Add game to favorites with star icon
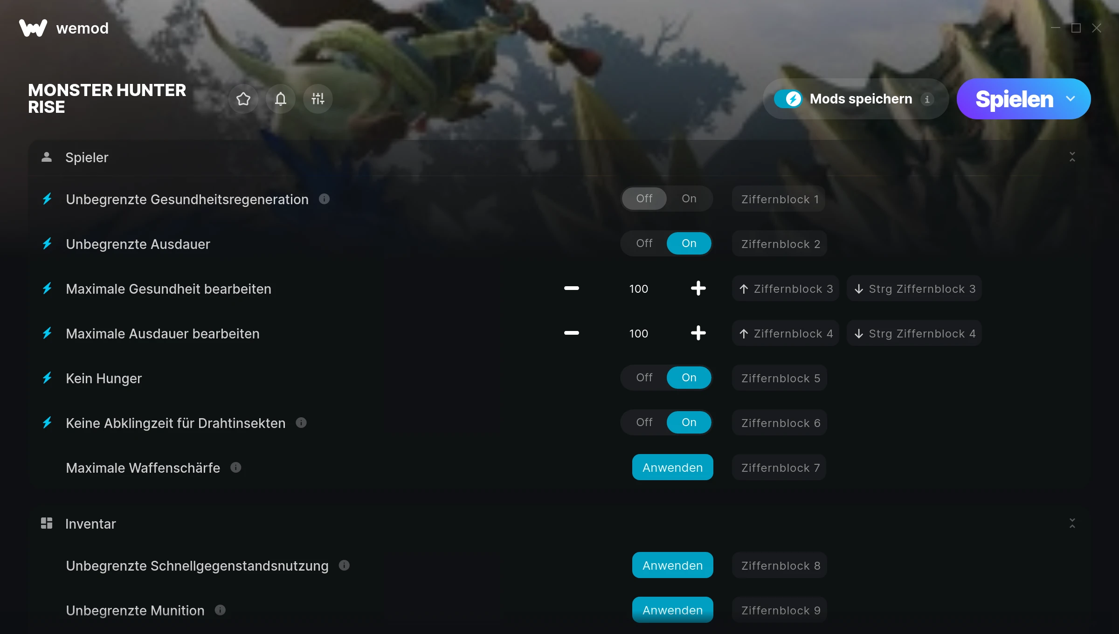The image size is (1119, 634). pos(243,99)
